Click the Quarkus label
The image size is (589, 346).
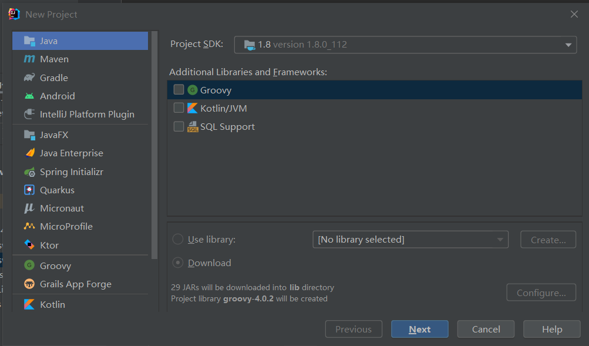[x=57, y=190]
